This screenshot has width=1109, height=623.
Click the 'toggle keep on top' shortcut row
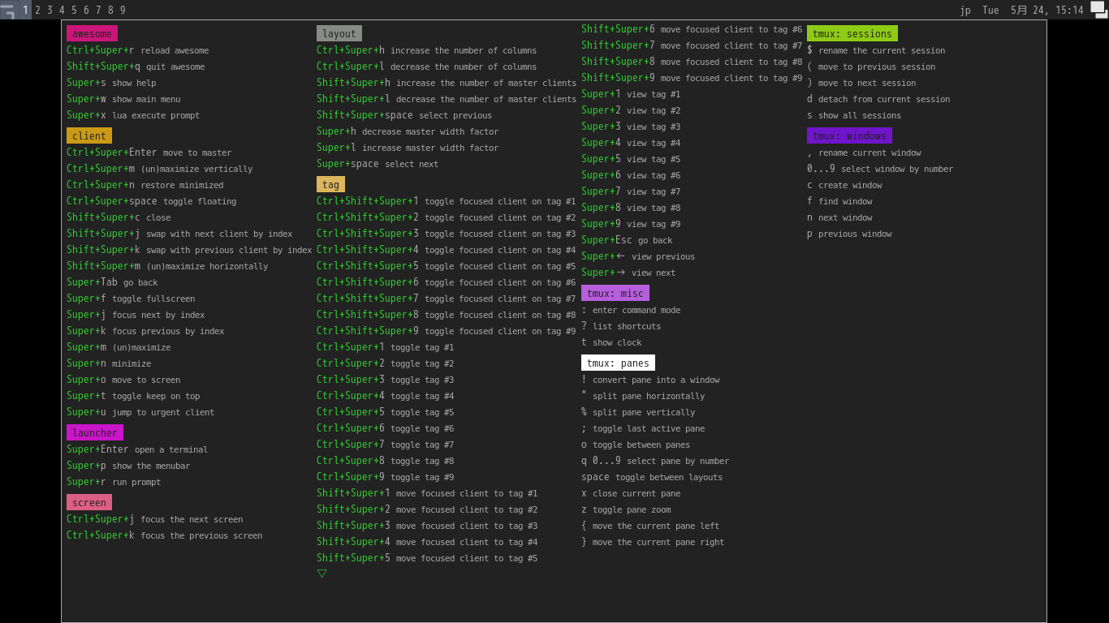[133, 396]
